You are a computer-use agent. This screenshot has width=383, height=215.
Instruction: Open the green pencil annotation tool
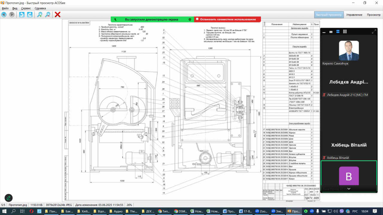8,198
